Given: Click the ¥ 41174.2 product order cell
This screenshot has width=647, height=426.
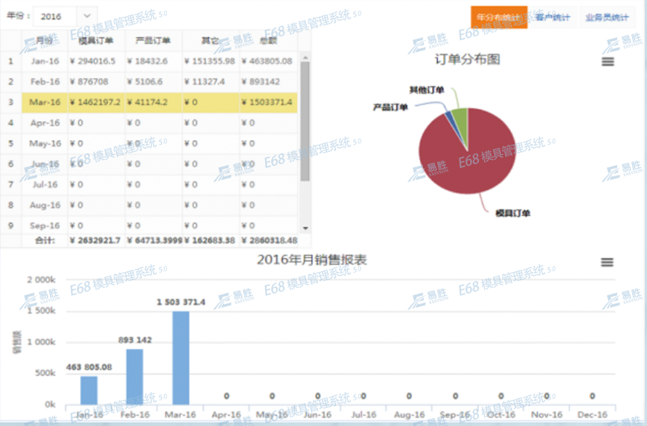Looking at the screenshot, I should [153, 102].
